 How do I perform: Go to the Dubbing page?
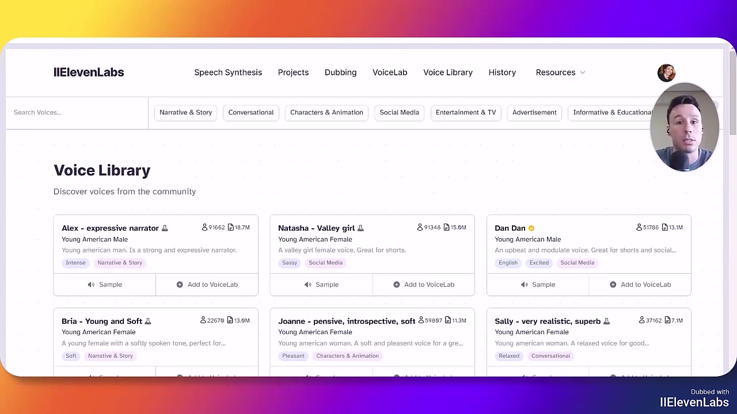[340, 72]
